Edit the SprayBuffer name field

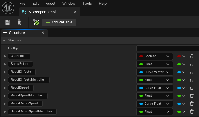tap(20, 64)
